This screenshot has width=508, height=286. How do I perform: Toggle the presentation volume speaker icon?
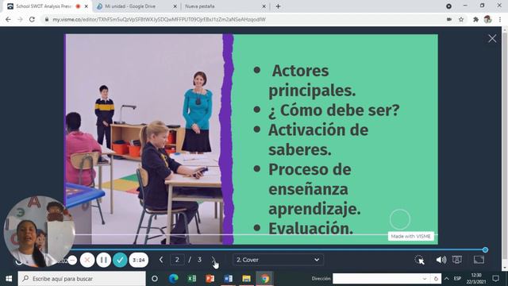(441, 260)
